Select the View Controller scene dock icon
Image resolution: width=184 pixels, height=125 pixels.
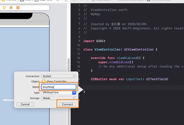(4, 8)
